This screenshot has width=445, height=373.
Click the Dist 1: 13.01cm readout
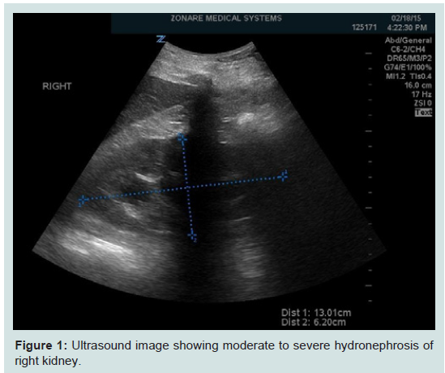click(x=316, y=313)
